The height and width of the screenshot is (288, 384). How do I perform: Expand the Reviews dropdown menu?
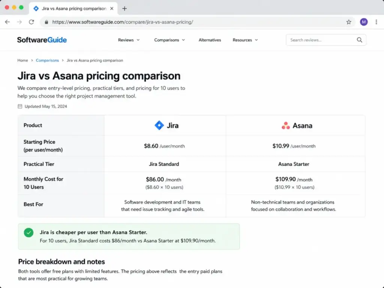pos(129,40)
